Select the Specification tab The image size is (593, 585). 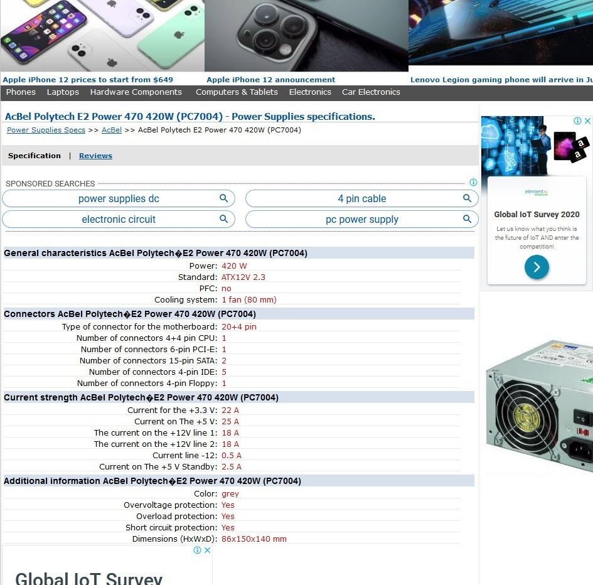35,155
